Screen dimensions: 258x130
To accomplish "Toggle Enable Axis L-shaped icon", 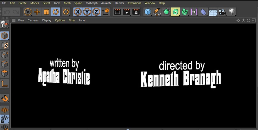I will coord(5,84).
